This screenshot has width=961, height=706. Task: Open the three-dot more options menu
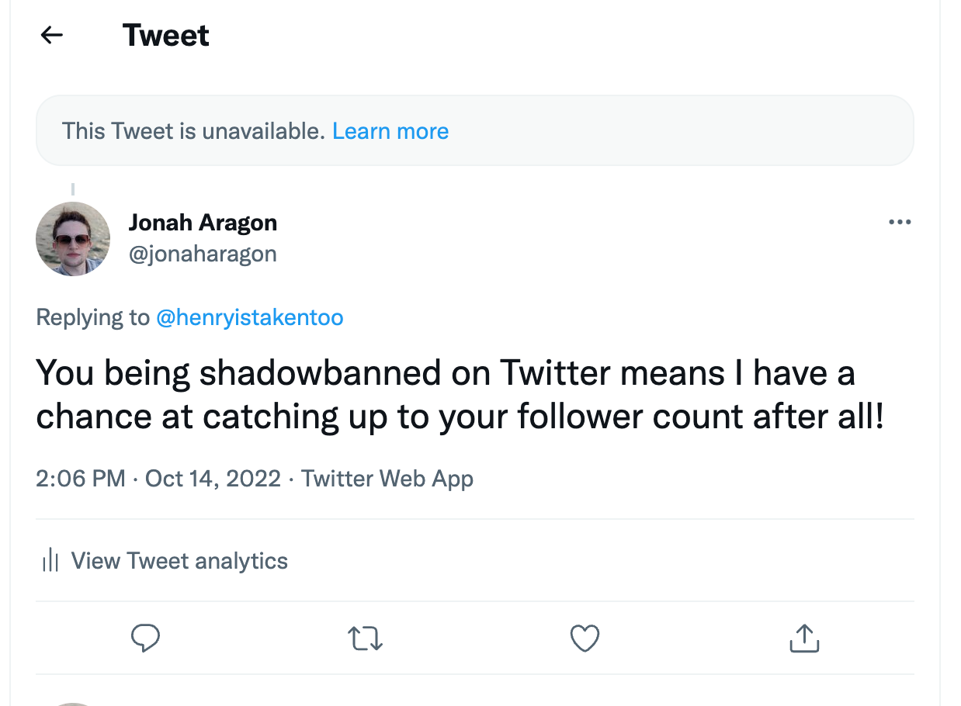point(900,223)
